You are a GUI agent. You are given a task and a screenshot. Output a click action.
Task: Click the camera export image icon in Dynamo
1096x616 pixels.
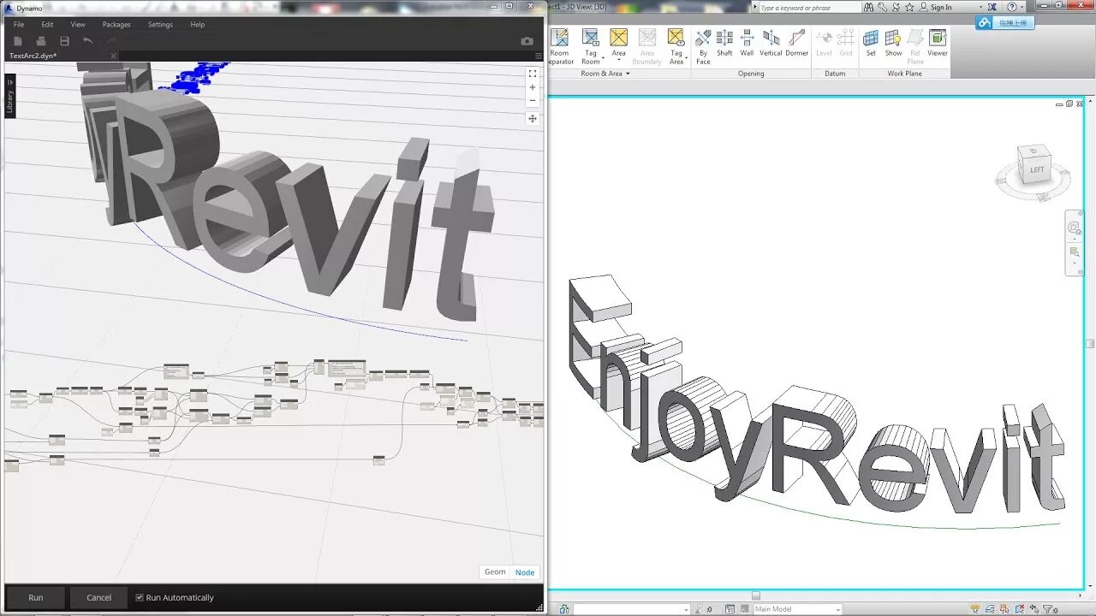point(527,41)
